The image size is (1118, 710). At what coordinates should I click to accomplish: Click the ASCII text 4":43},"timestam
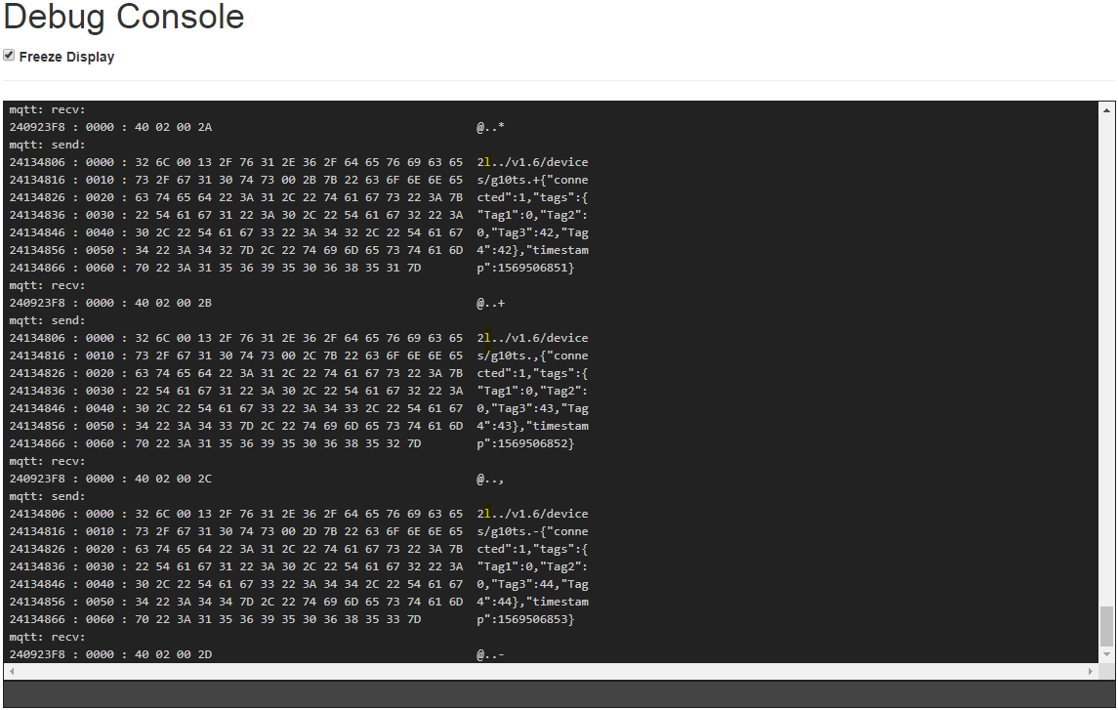tap(532, 426)
